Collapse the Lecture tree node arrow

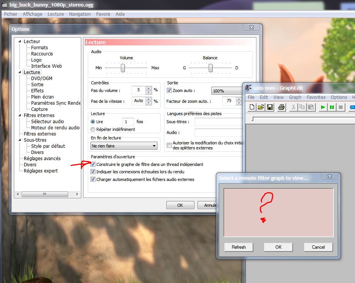(20, 72)
